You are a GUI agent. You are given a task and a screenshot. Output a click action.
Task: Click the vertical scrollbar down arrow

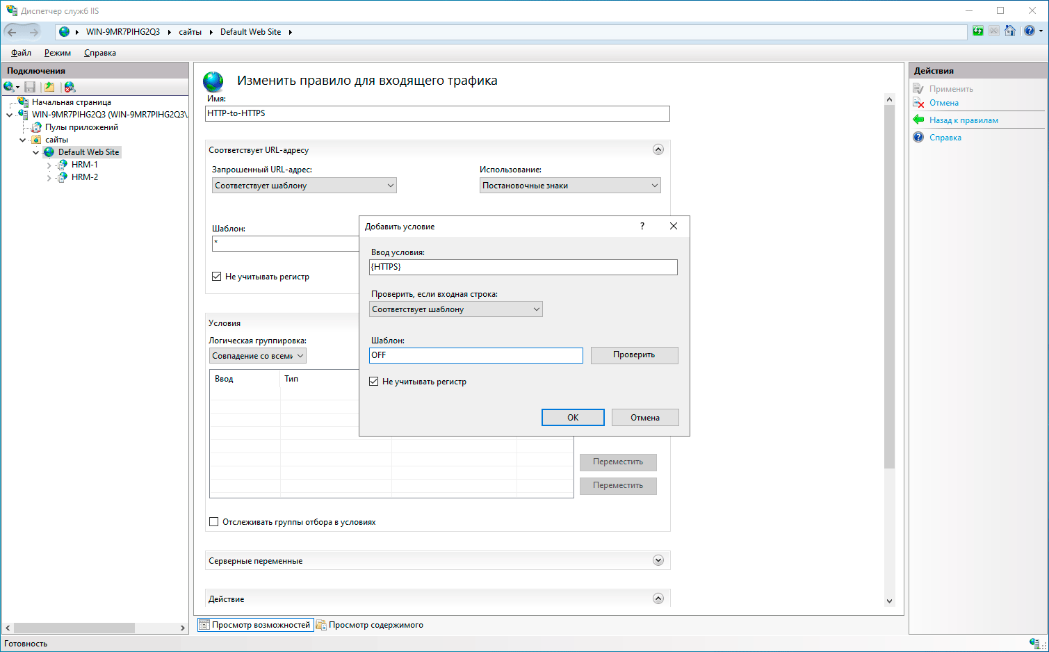[889, 601]
